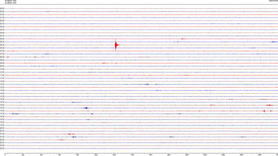The width and height of the screenshot is (278, 156).
Task: Click the blue event on the 12:30 trace near 16m
Action: 147,84
